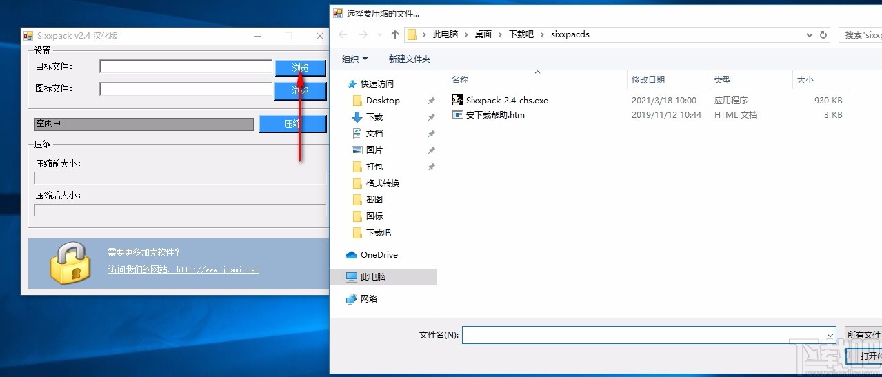This screenshot has height=377, width=882.
Task: Click the HTML 文档 type cell
Action: tap(736, 114)
